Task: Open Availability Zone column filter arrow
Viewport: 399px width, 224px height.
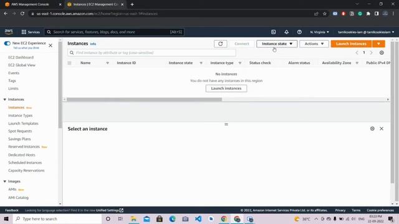Action: (357, 63)
